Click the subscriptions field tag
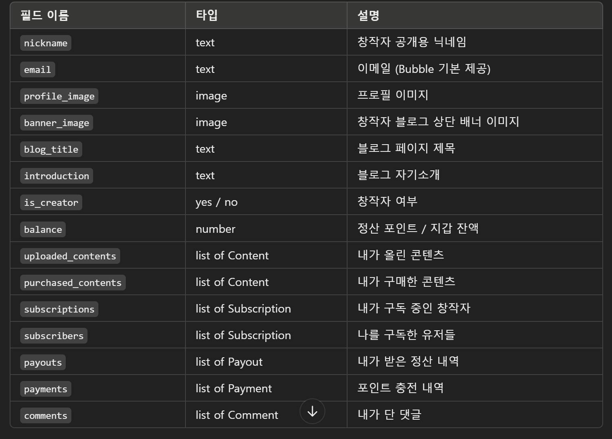Screen dimensions: 612x439 (x=59, y=309)
